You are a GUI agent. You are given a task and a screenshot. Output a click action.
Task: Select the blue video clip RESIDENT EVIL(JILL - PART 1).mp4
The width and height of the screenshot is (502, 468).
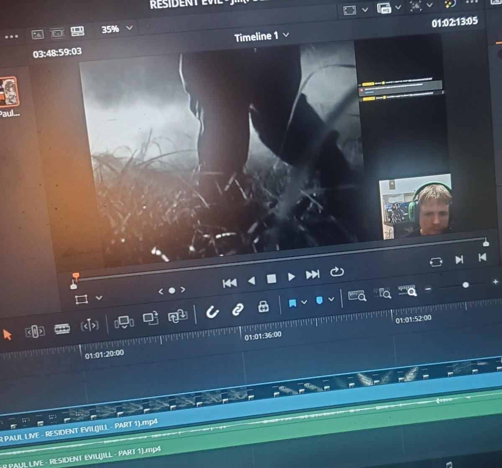[x=251, y=401]
